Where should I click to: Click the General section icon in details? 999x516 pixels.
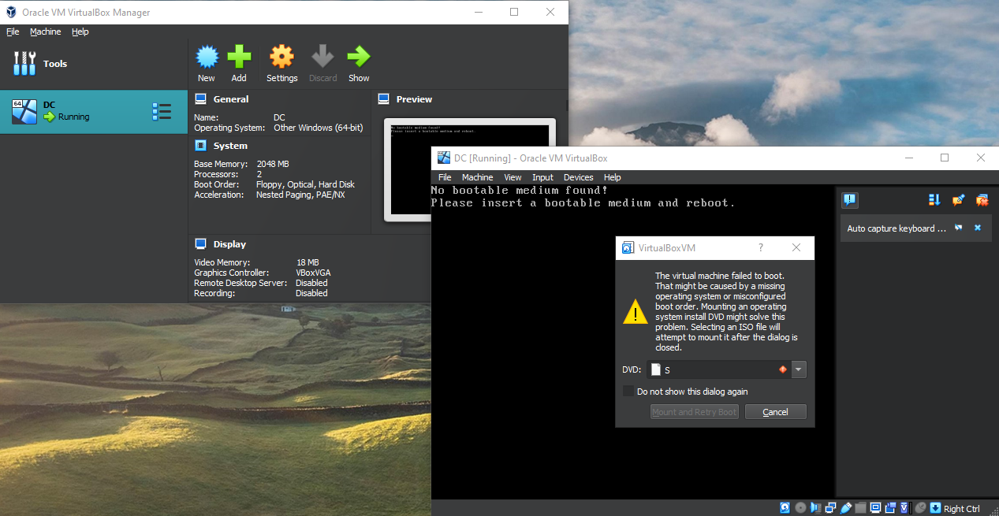click(x=200, y=99)
